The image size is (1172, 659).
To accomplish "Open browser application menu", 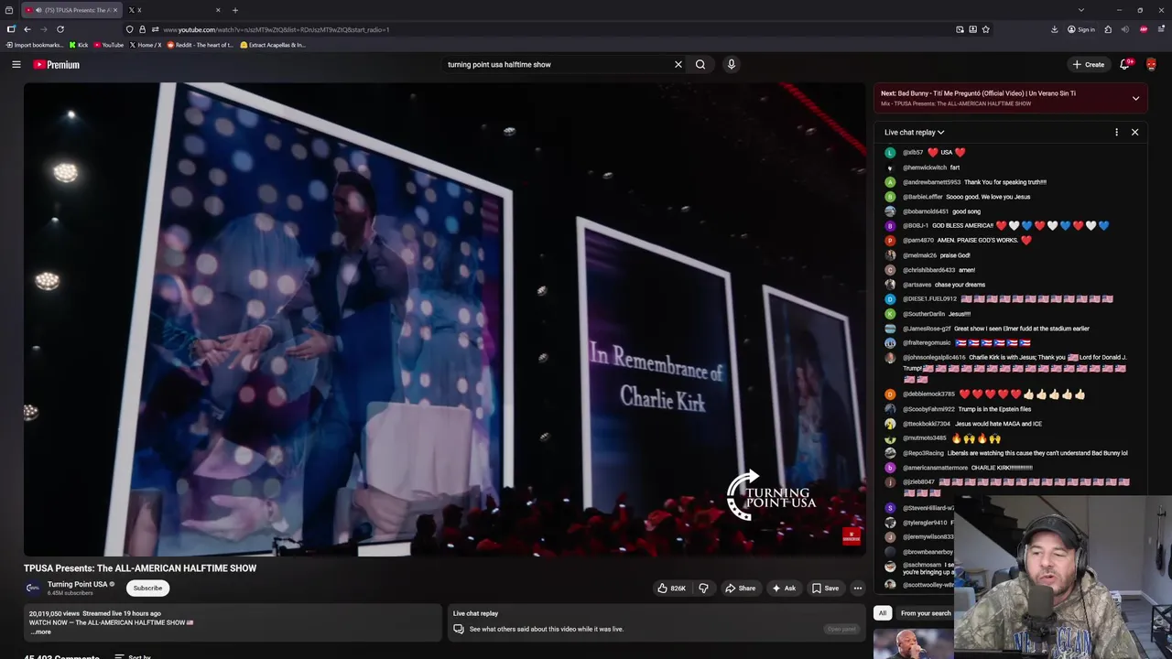I will click(1161, 29).
